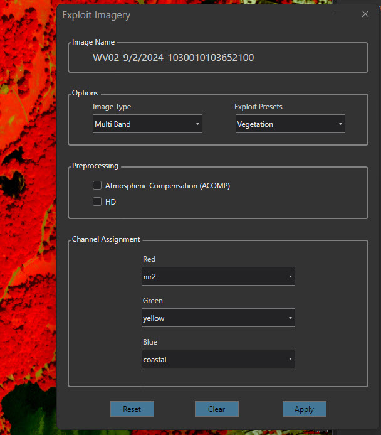Click the Exploit Imagery title text
This screenshot has height=435, width=381.
pos(96,15)
